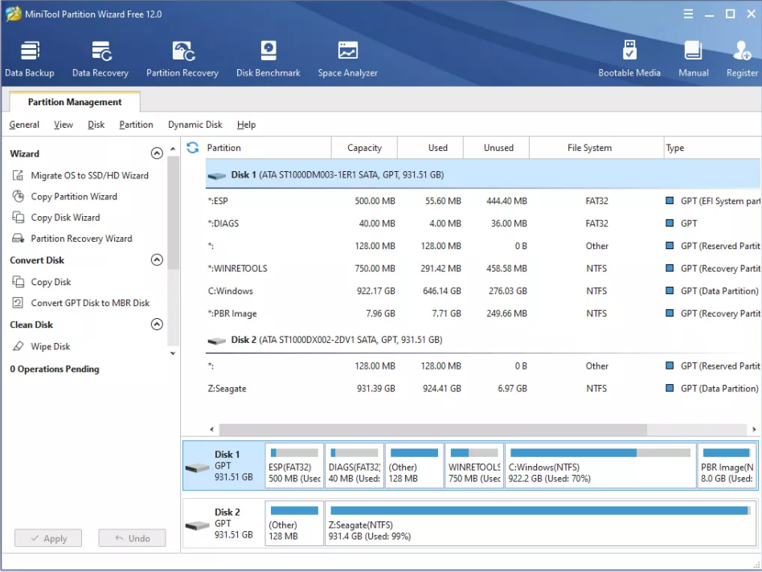This screenshot has width=762, height=572.
Task: Select the ESP(FAT32) block in the disk map
Action: pyautogui.click(x=294, y=465)
